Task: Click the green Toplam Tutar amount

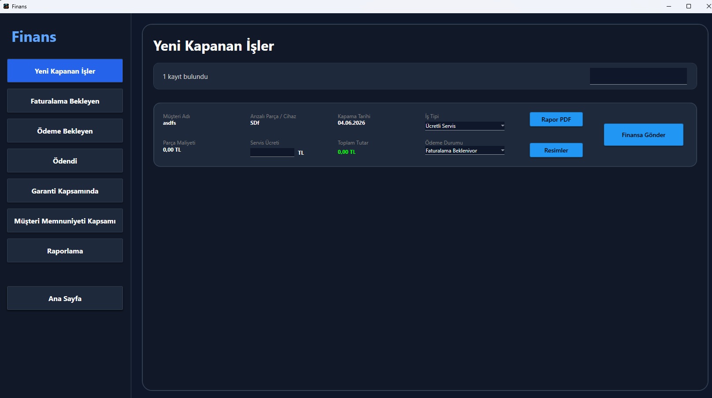Action: 346,152
